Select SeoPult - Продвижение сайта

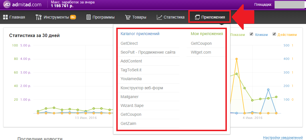point(149,52)
